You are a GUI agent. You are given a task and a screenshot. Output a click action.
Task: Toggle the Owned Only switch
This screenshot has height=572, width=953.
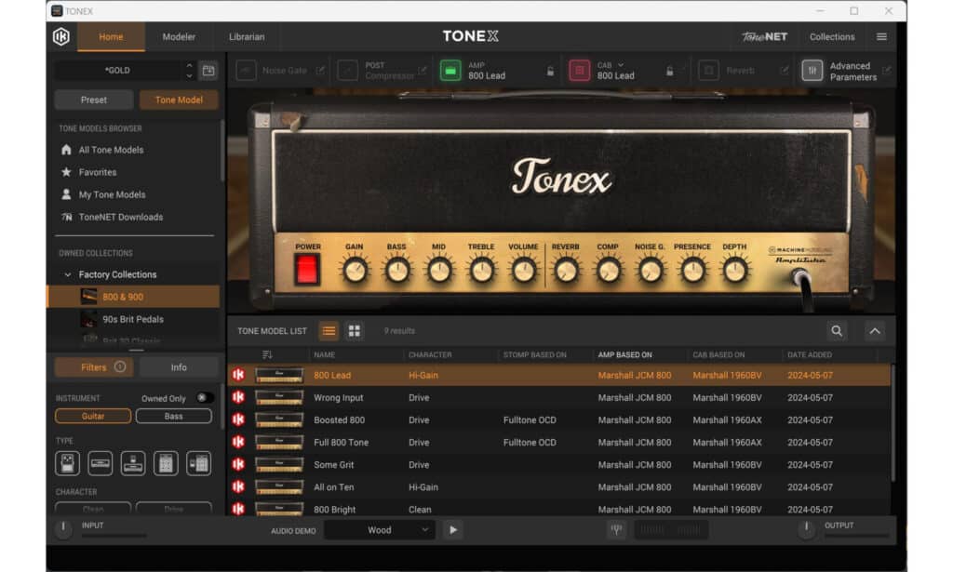(204, 398)
